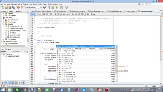Click the Open Project toolbar icon
Screen dimensions: 163x92
[x=10, y=7]
